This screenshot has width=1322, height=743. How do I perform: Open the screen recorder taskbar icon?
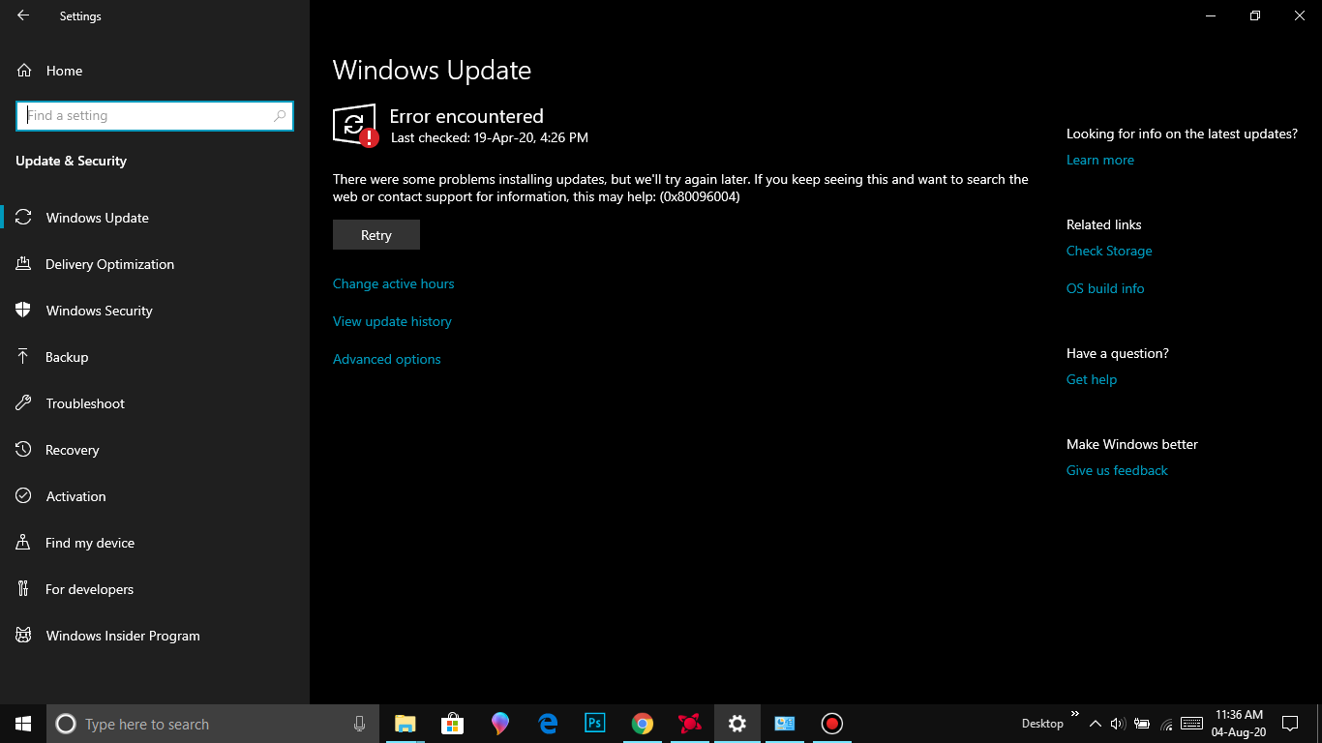coord(832,724)
